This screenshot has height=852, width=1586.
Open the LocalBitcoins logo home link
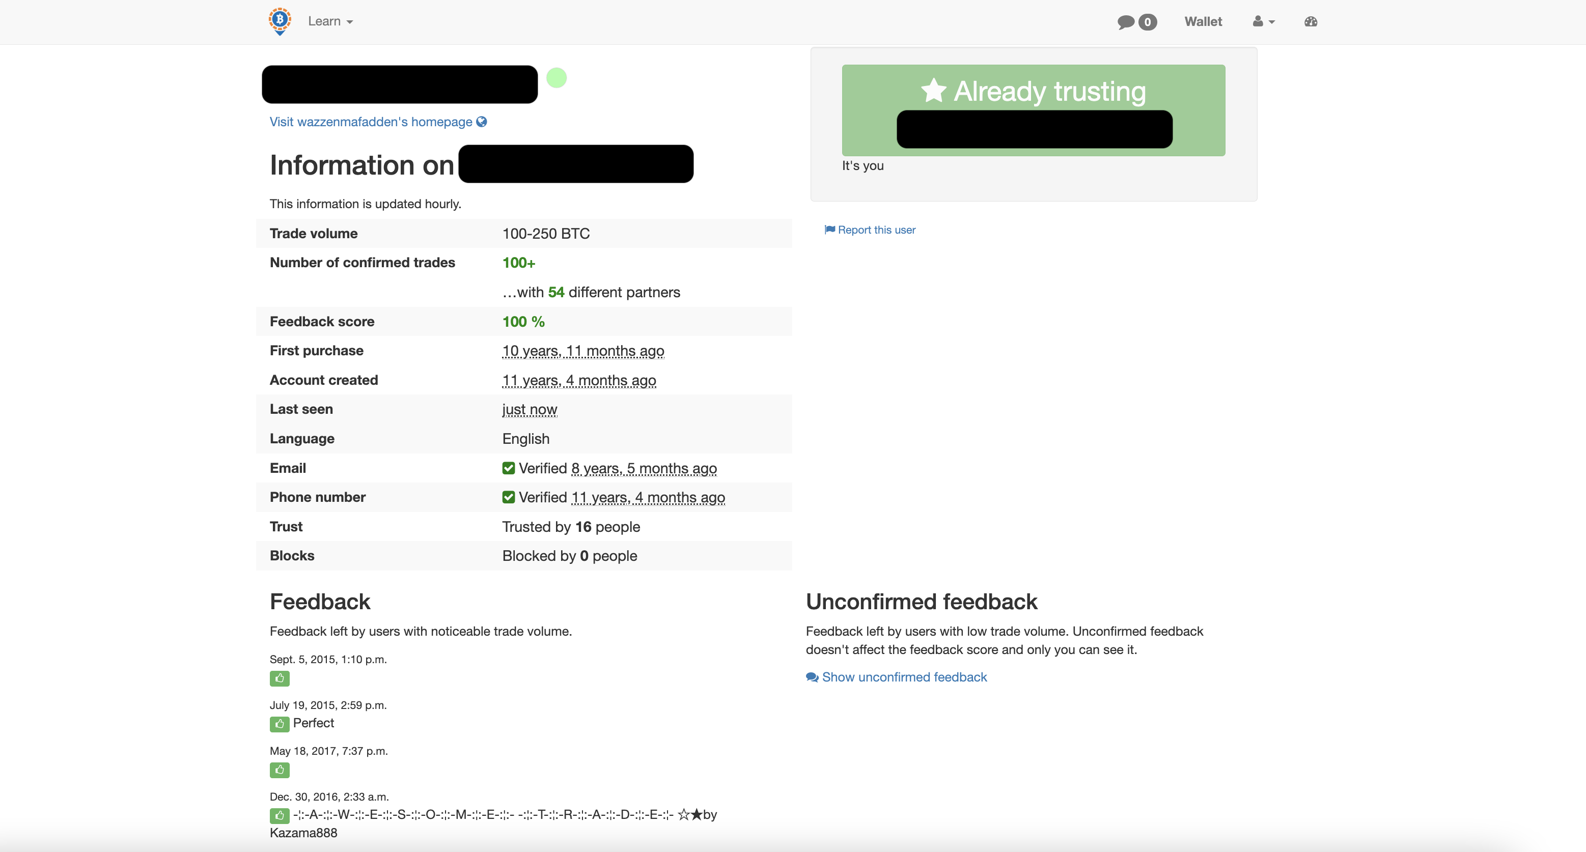point(280,21)
